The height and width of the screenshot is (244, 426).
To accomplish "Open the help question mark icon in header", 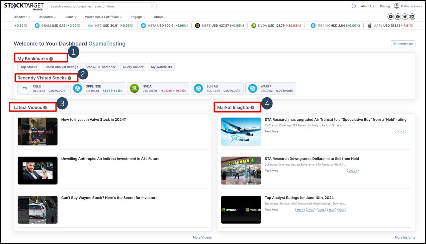I will point(354,6).
